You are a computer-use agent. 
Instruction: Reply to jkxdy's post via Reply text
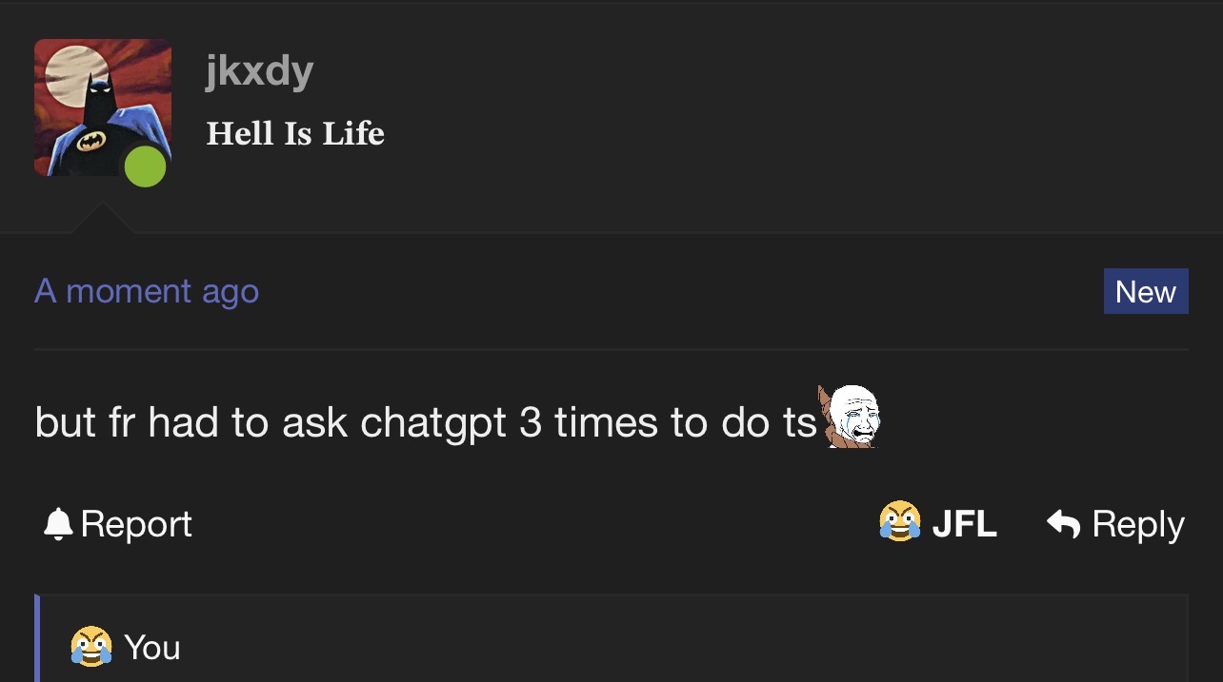[1138, 525]
